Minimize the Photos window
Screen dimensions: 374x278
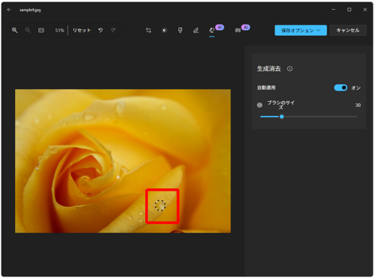[x=334, y=10]
